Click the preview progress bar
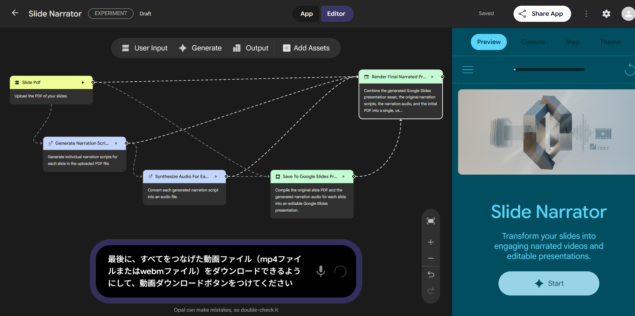 [549, 70]
